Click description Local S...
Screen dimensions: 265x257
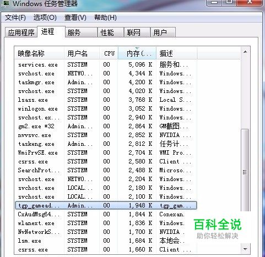(175, 100)
